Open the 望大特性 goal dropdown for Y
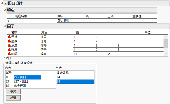Viewport: 170px width, 104px height. (x=70, y=20)
